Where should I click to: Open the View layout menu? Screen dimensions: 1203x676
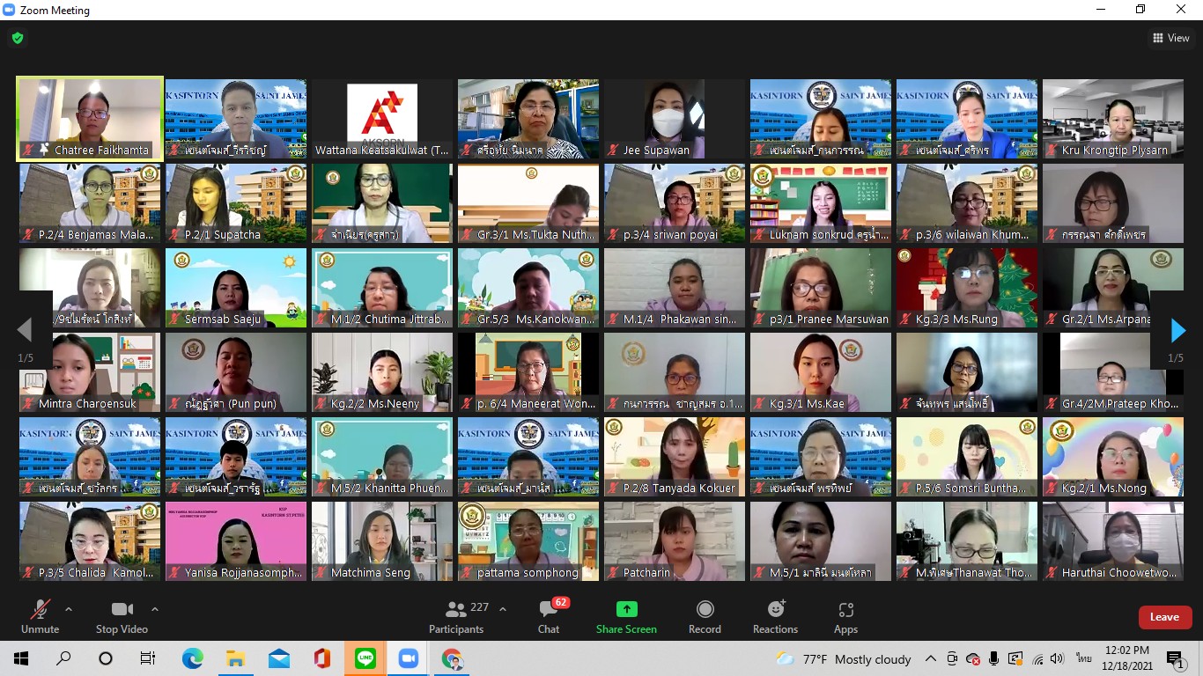tap(1170, 38)
